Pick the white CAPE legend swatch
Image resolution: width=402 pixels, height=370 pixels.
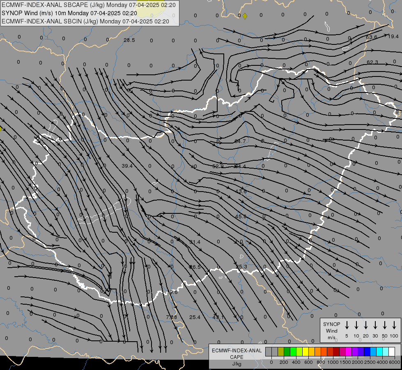pos(392,352)
